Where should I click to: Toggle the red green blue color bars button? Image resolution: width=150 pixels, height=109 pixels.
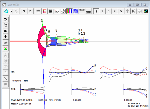pos(70,11)
